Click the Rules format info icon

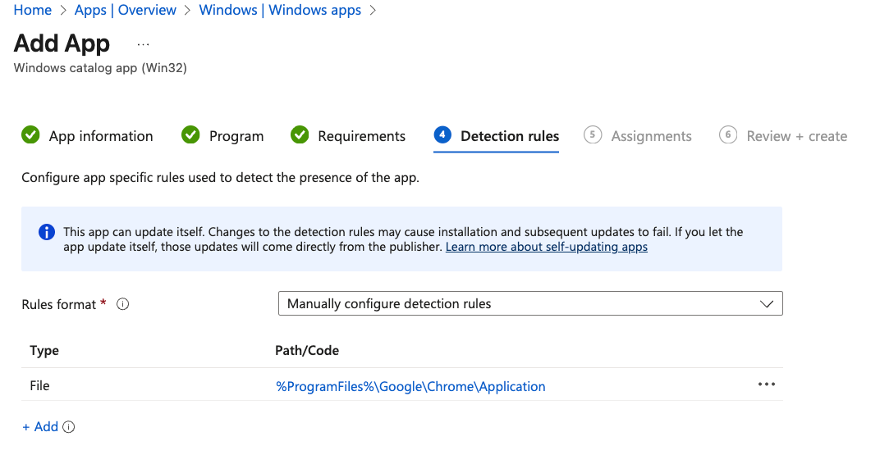click(123, 304)
